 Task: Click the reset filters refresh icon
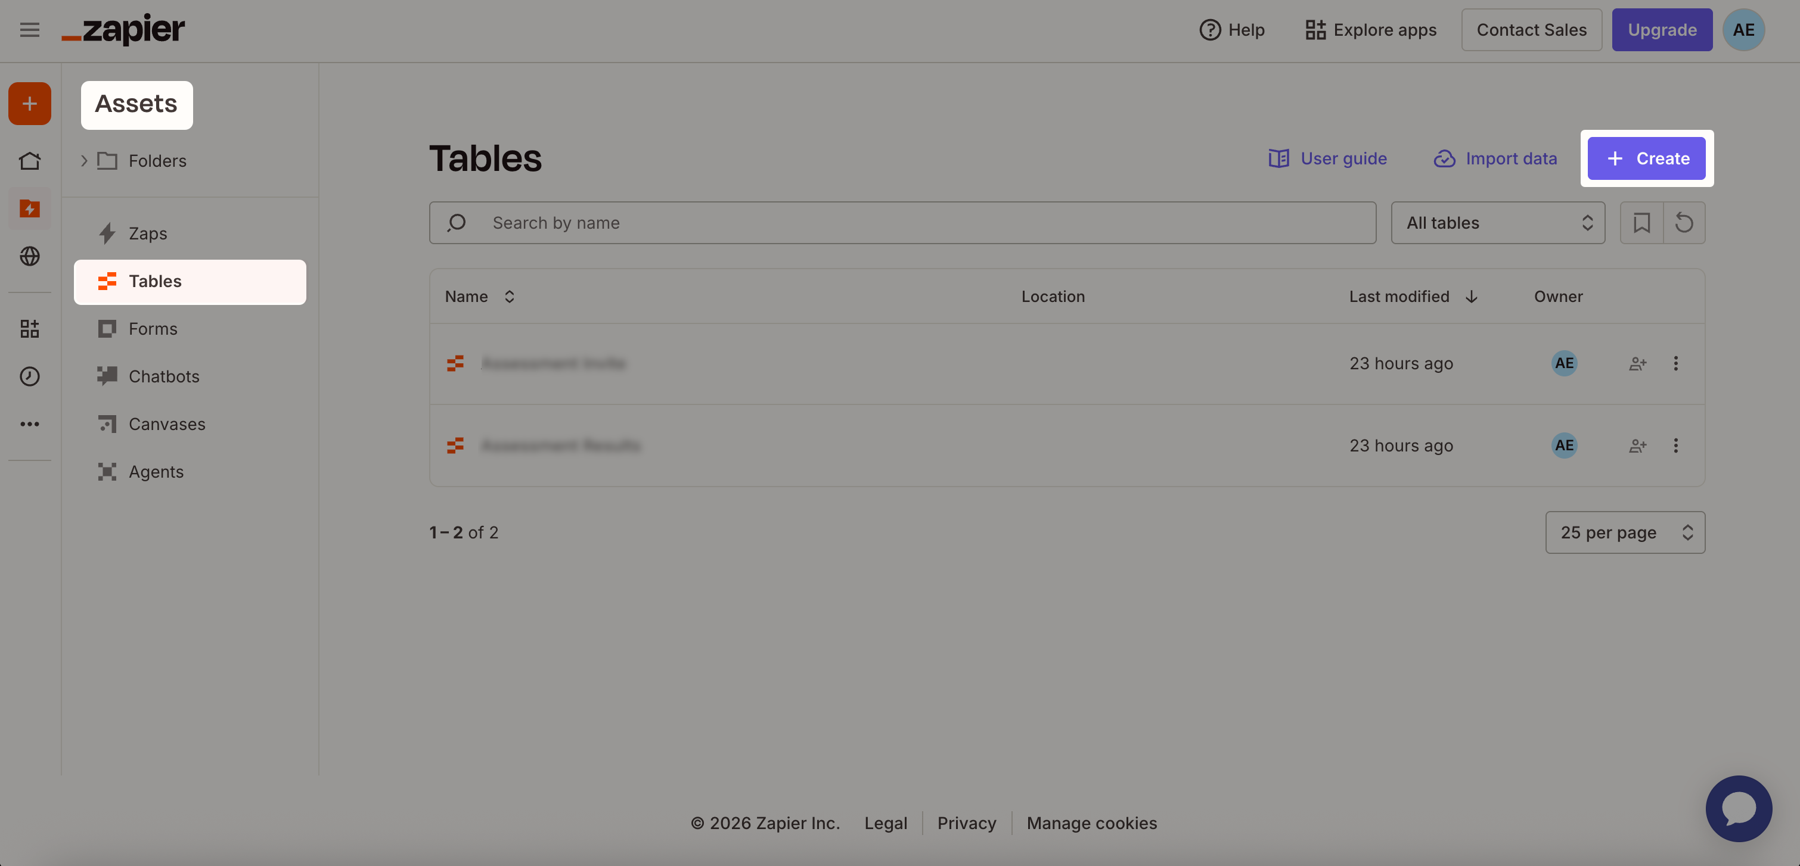point(1684,223)
